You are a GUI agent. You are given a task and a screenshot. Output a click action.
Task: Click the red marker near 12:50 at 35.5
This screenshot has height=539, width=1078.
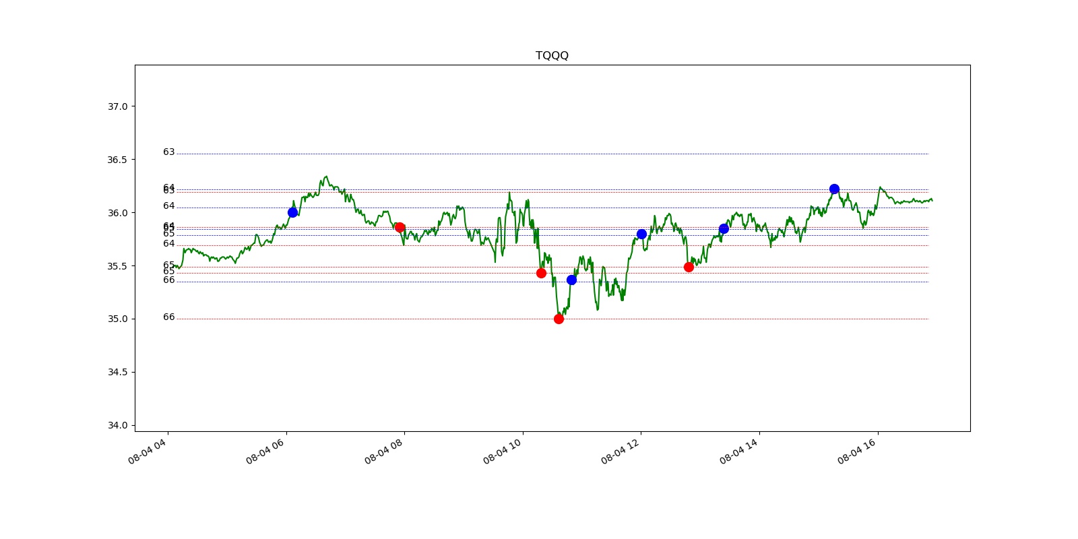click(x=689, y=267)
